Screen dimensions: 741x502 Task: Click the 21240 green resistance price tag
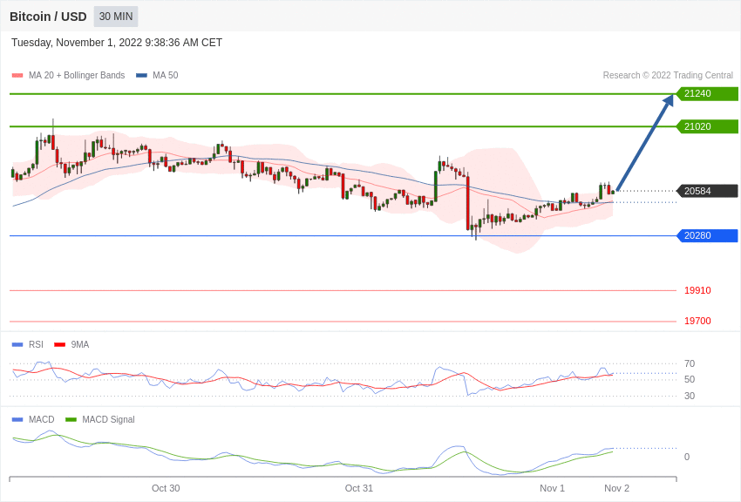pyautogui.click(x=707, y=93)
